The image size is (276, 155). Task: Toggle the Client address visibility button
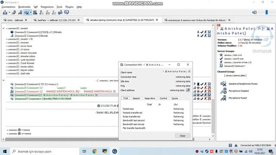[188, 90]
